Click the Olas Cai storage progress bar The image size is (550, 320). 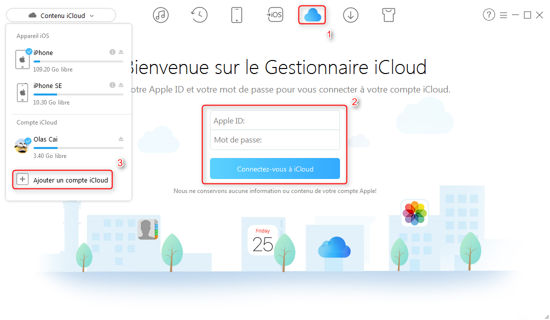[78, 148]
